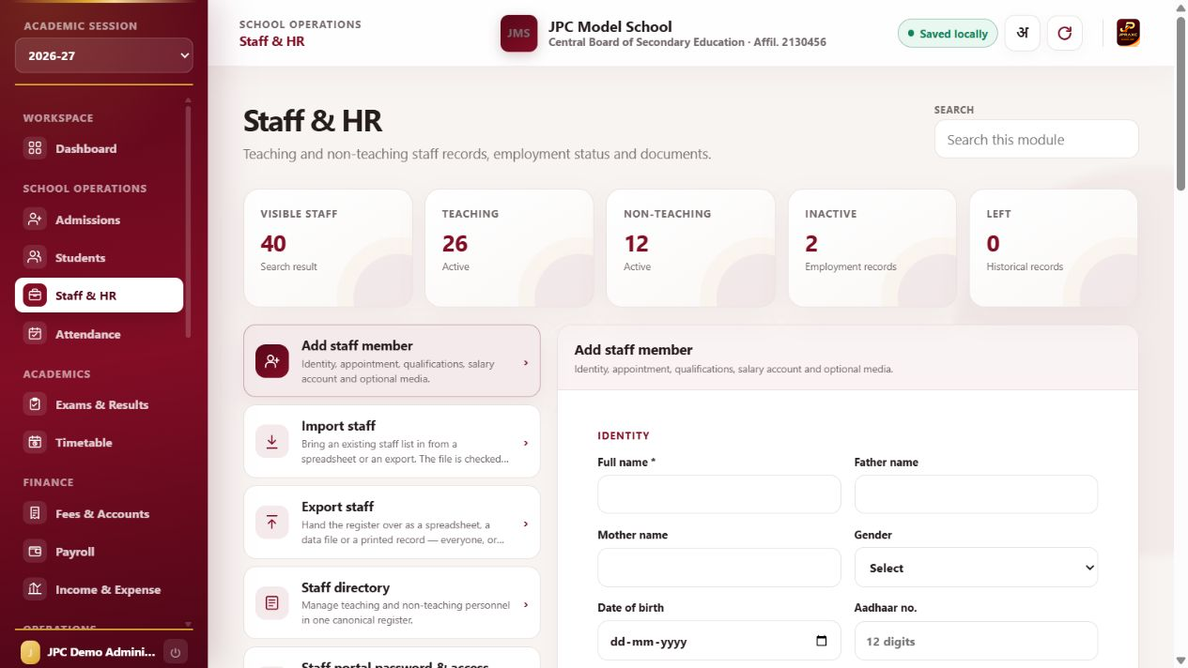Click the Add staff member person-plus icon
1188x668 pixels.
click(272, 361)
